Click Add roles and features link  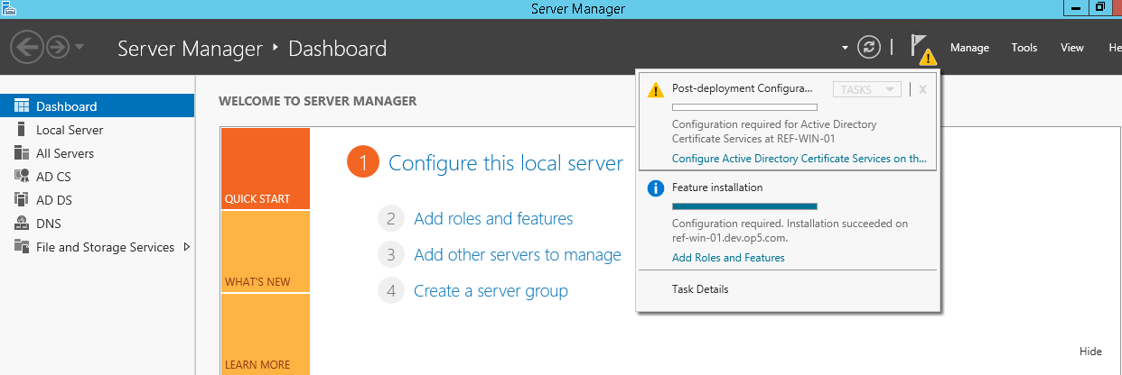(x=493, y=218)
